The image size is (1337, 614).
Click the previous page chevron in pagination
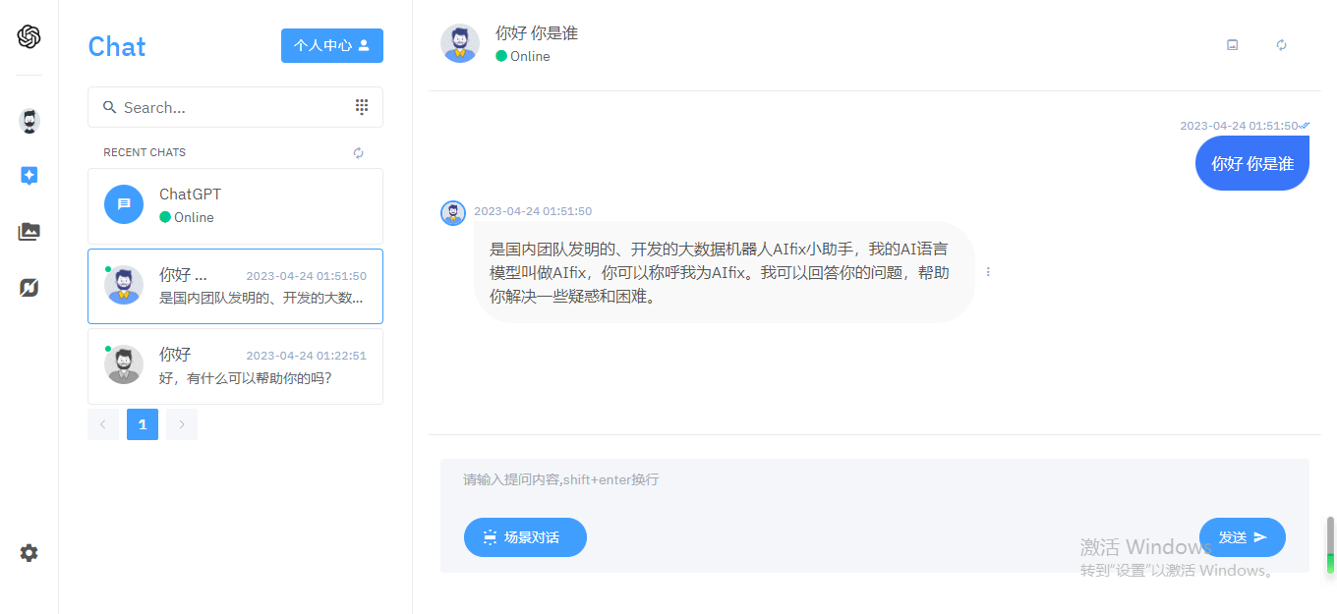point(103,423)
